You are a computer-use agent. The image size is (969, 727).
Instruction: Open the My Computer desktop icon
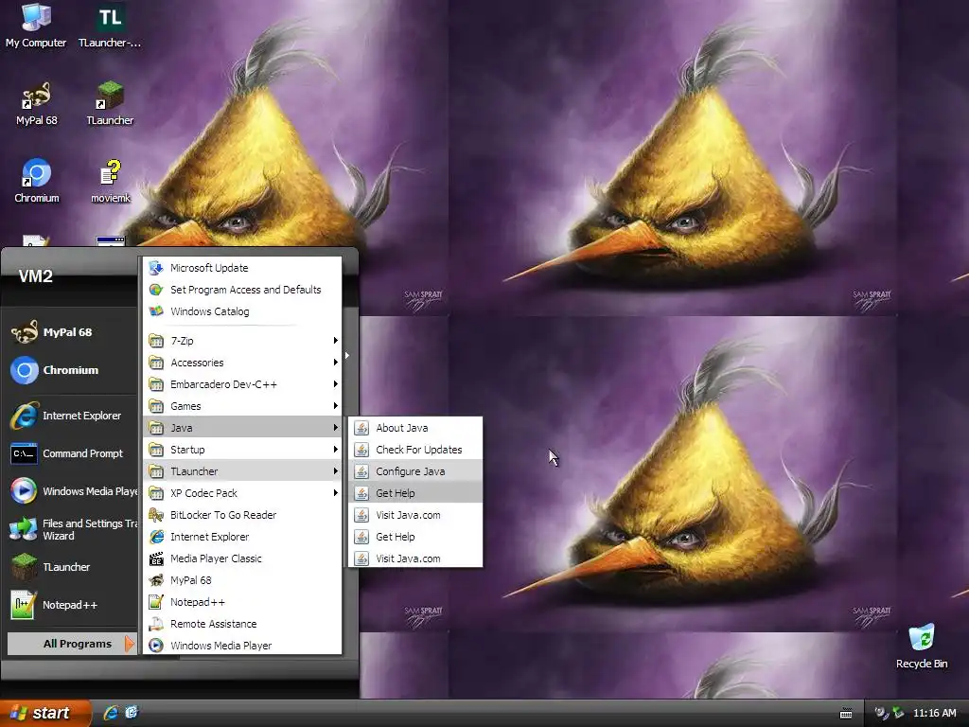(x=36, y=26)
